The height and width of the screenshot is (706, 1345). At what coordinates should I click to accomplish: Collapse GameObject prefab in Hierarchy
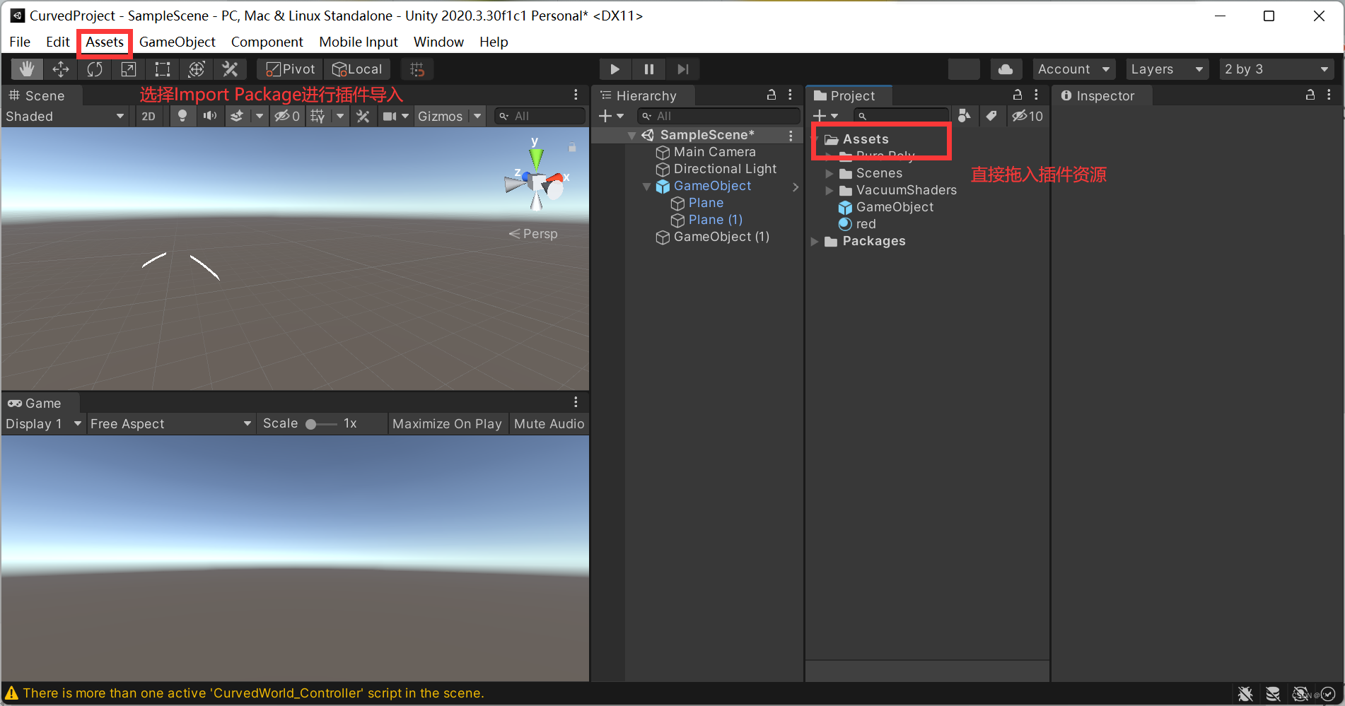click(x=646, y=187)
